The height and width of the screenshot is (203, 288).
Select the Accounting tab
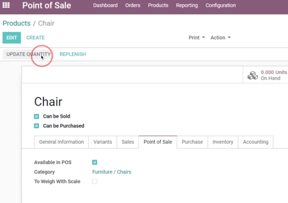pos(255,142)
